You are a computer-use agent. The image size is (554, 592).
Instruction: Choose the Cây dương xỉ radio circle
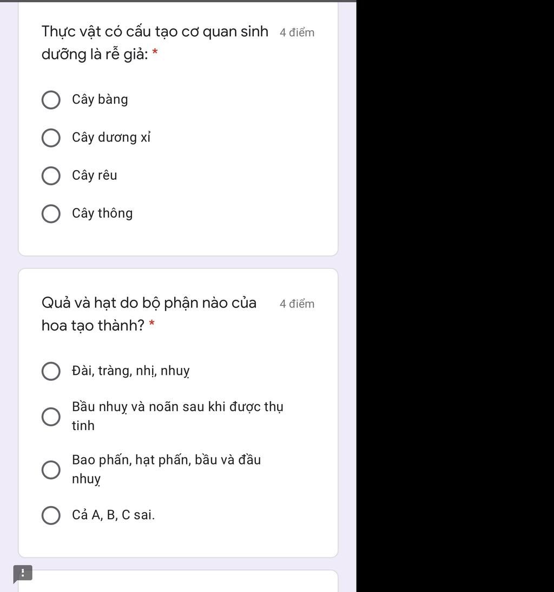tap(51, 138)
